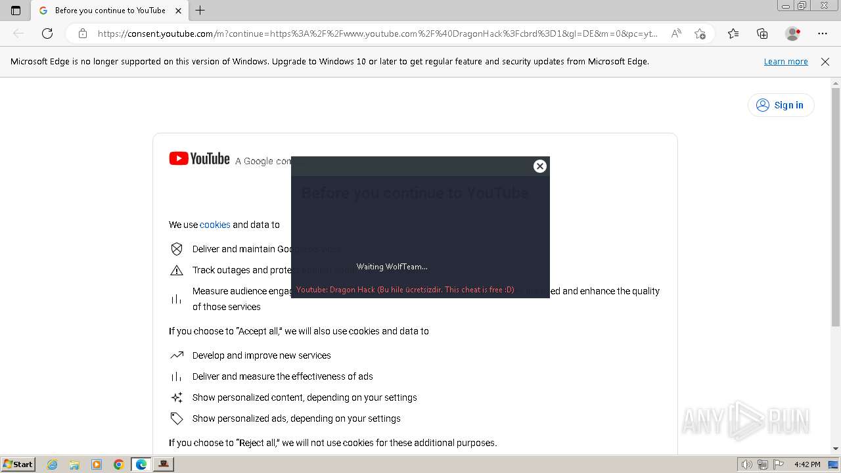Click the page vertical scrollbar thumb

pyautogui.click(x=836, y=207)
